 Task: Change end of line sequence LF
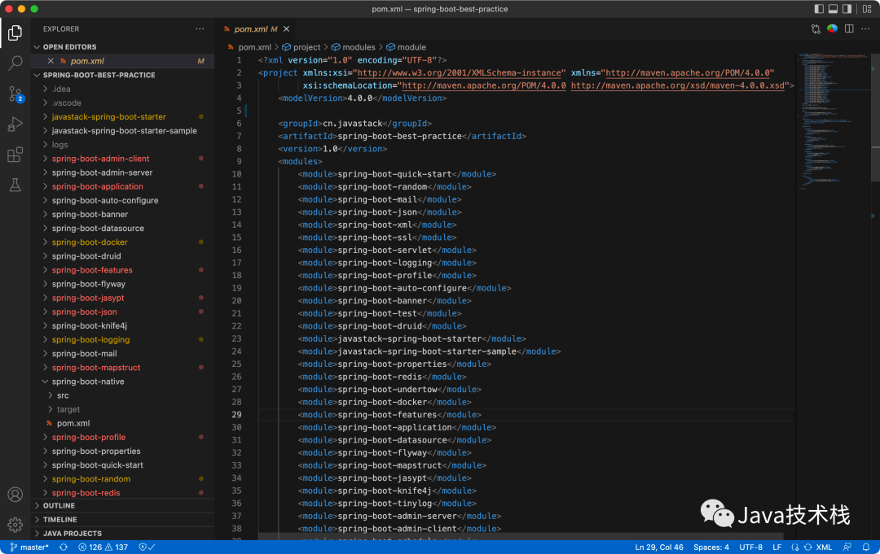[777, 547]
